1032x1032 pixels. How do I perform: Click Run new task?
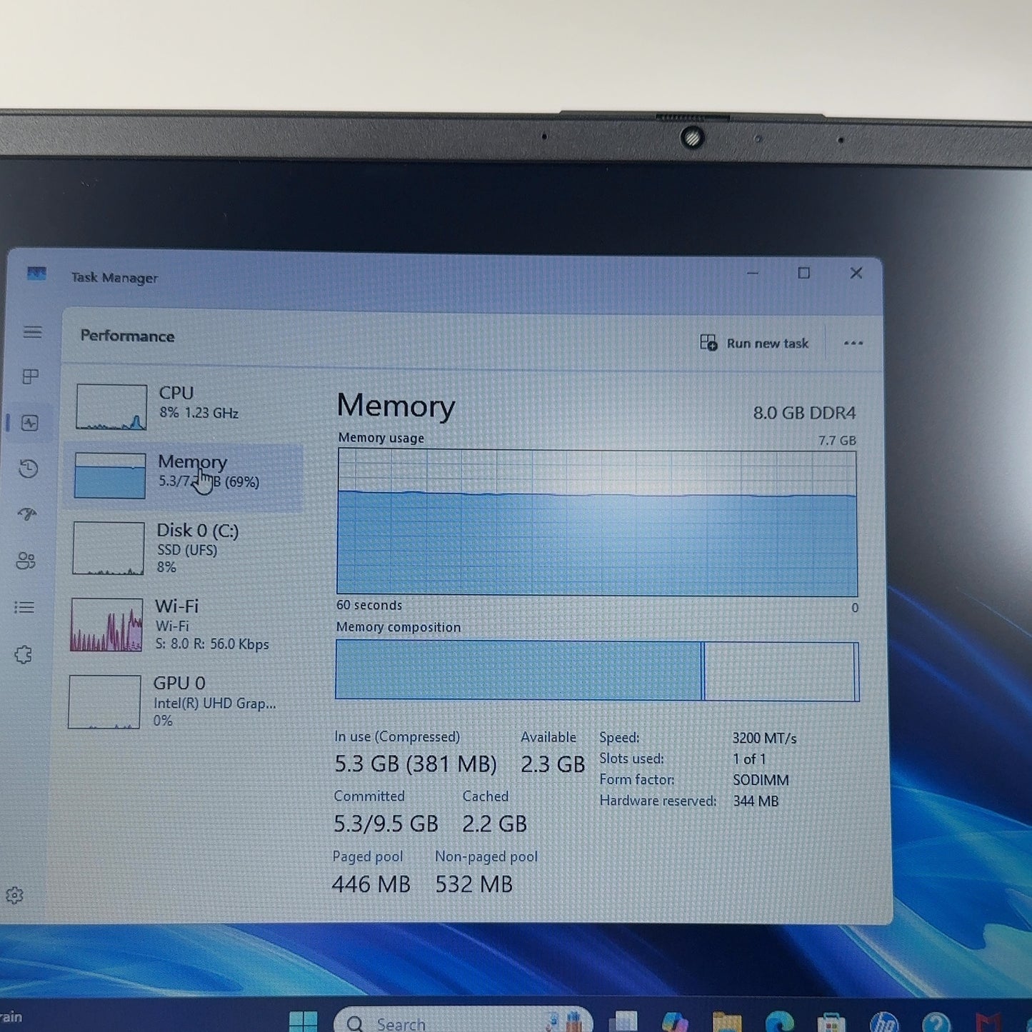click(x=754, y=344)
